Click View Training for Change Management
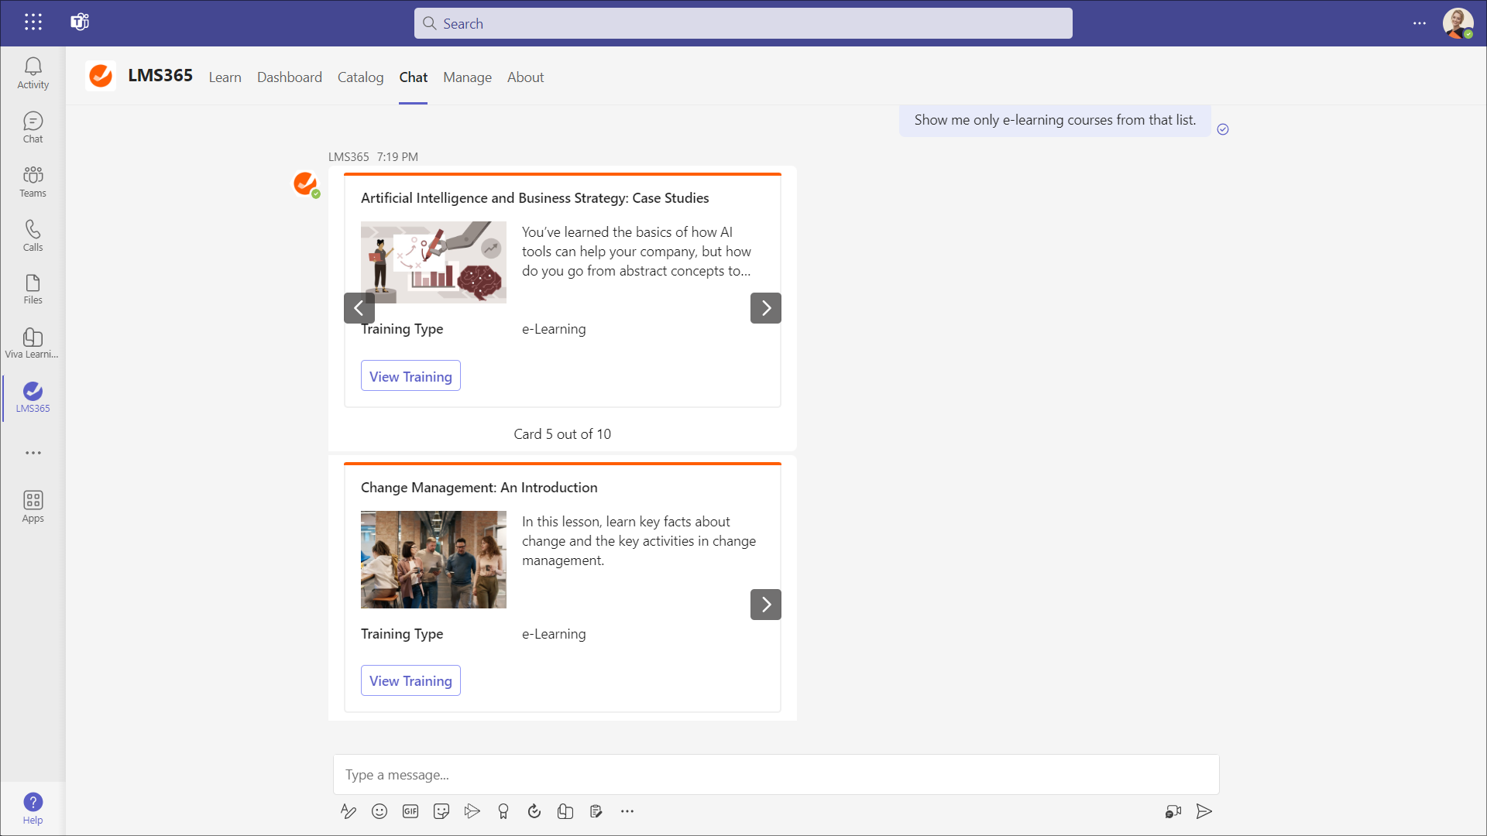Image resolution: width=1487 pixels, height=836 pixels. click(410, 680)
